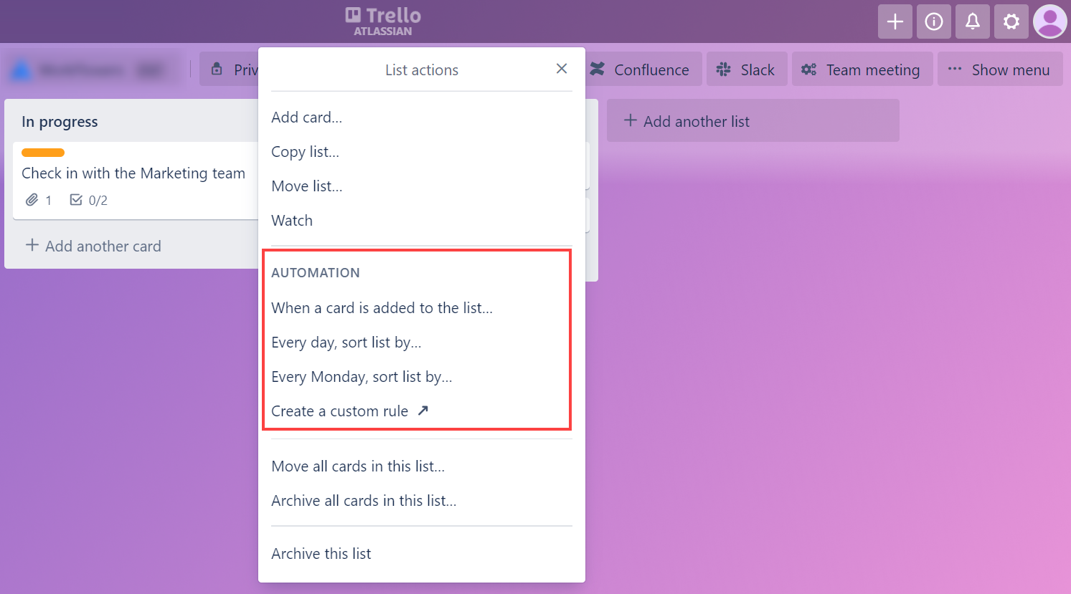Viewport: 1071px width, 594px height.
Task: Expand the Show menu sidebar
Action: [1000, 69]
